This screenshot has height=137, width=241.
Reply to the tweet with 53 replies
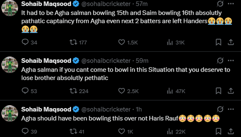tap(25, 91)
